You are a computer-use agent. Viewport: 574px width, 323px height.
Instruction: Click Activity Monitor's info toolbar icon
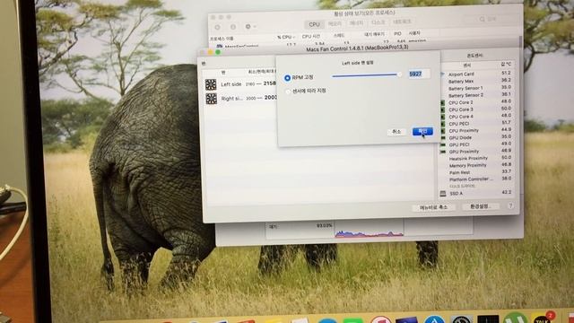pos(233,27)
